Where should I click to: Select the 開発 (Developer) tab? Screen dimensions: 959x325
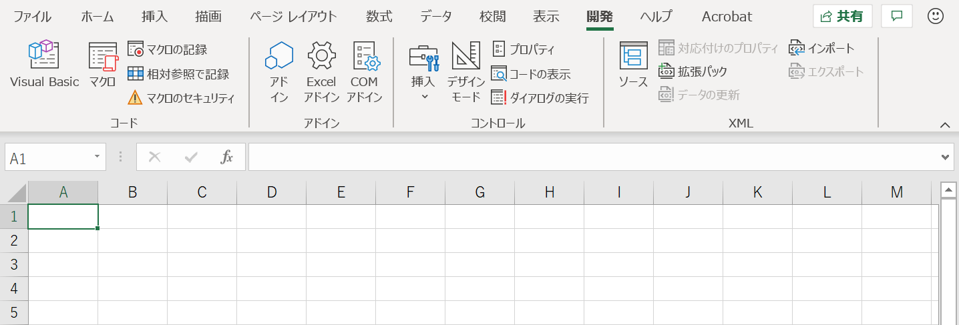coord(600,17)
